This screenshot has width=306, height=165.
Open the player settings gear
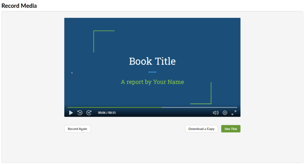225,113
